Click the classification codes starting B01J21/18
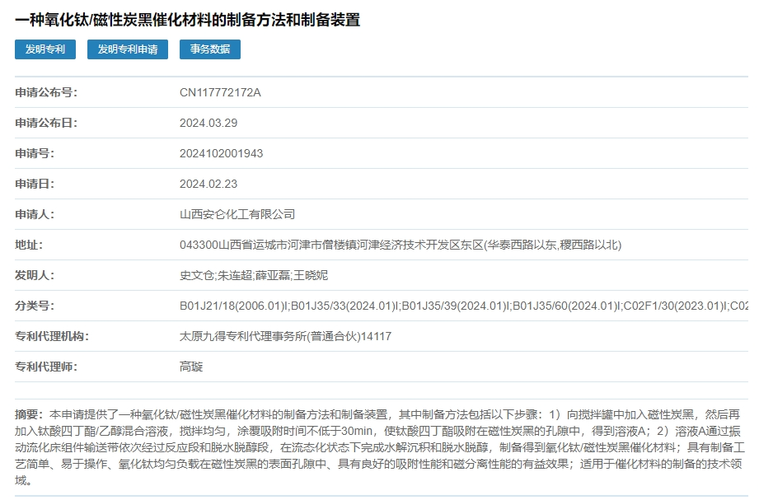 463,306
